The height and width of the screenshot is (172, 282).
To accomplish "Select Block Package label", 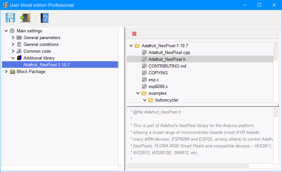I will point(31,71).
